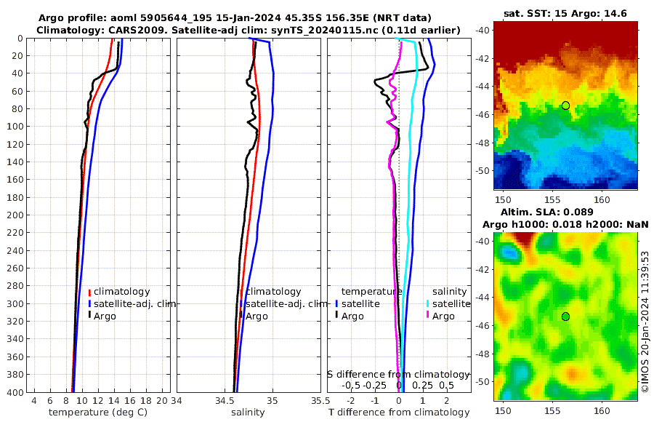Click the Climatology CARS2009 subtitle line
654x422 pixels.
click(x=249, y=30)
